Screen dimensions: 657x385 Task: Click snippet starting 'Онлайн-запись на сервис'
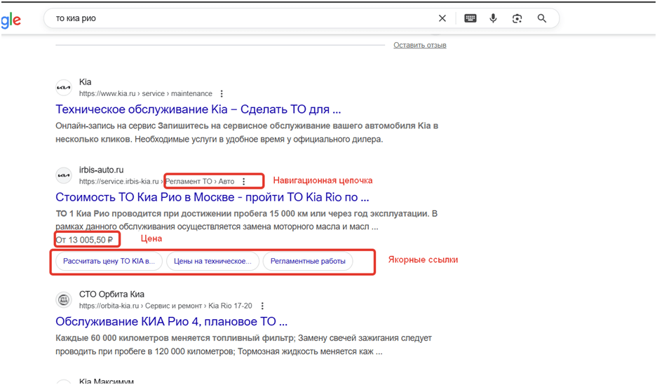[247, 133]
